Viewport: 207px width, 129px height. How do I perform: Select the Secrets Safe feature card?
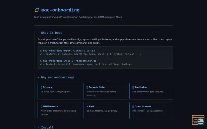pyautogui.click(x=105, y=91)
